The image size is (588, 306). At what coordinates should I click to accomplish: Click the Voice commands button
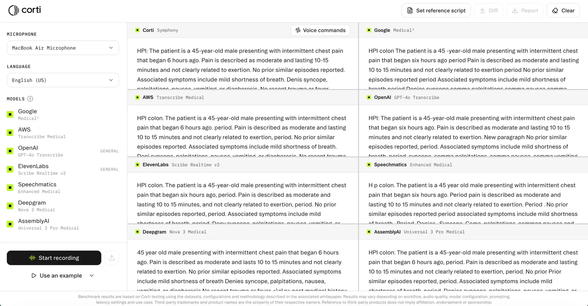[320, 30]
